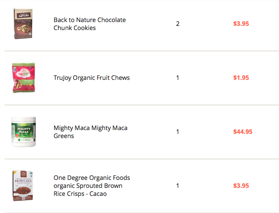Screen dimensions: 279x213
Task: Click the TruJoy Fruit Chews package image
Action: [x=24, y=78]
